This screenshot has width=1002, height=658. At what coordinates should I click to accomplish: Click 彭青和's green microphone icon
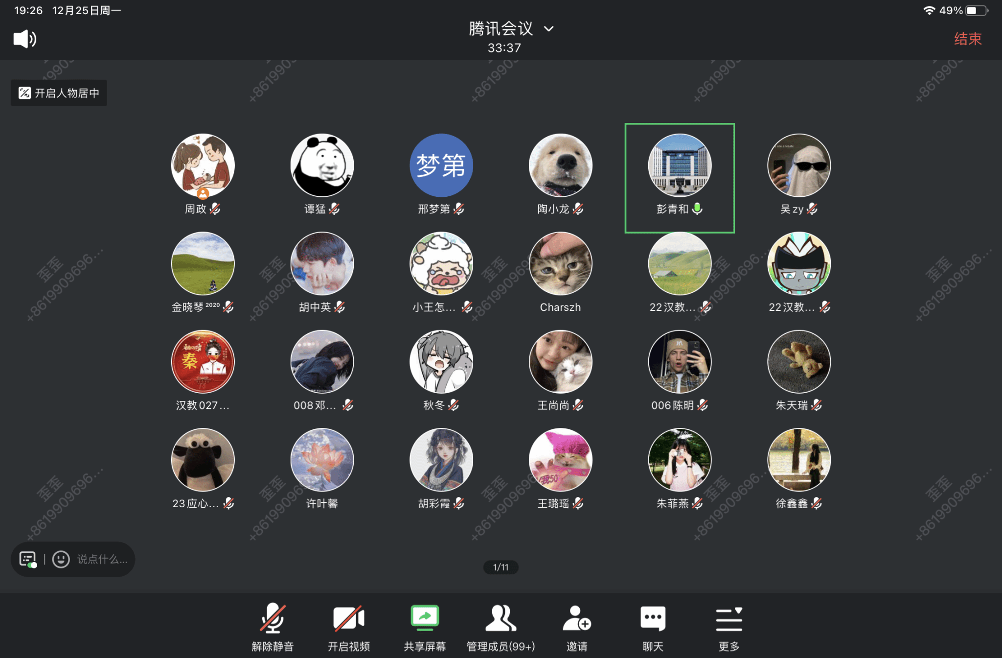[698, 209]
